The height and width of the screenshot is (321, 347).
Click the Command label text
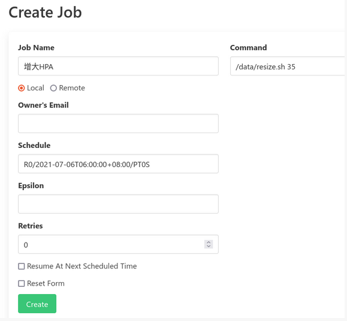point(248,47)
